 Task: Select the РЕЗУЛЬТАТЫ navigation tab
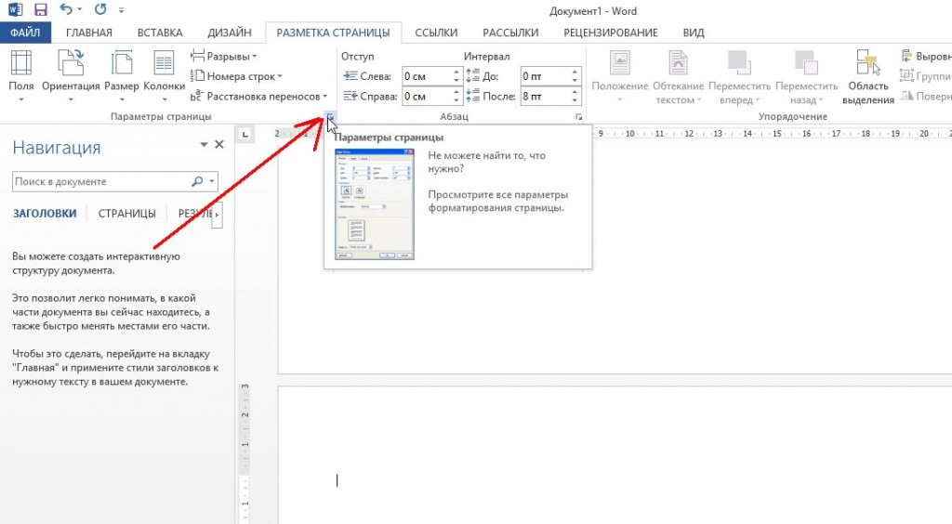[x=194, y=214]
